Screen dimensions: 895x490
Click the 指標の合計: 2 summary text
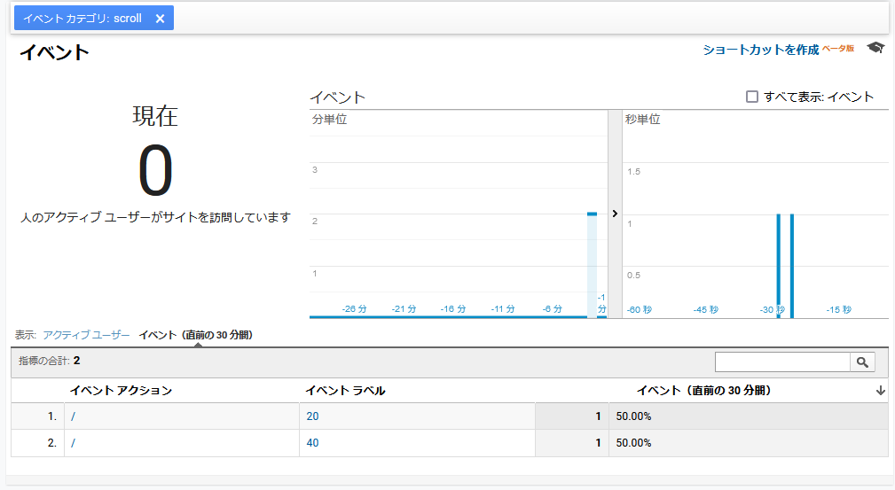(x=50, y=362)
